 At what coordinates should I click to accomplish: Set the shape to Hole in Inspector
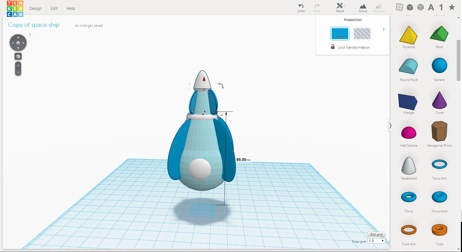pos(362,34)
